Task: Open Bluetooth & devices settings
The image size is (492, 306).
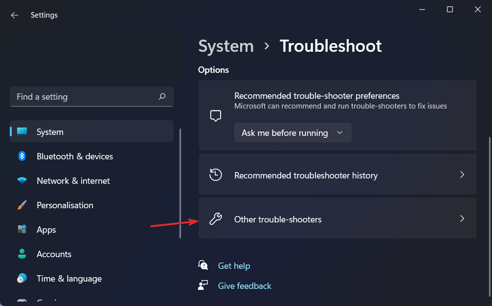Action: tap(75, 156)
